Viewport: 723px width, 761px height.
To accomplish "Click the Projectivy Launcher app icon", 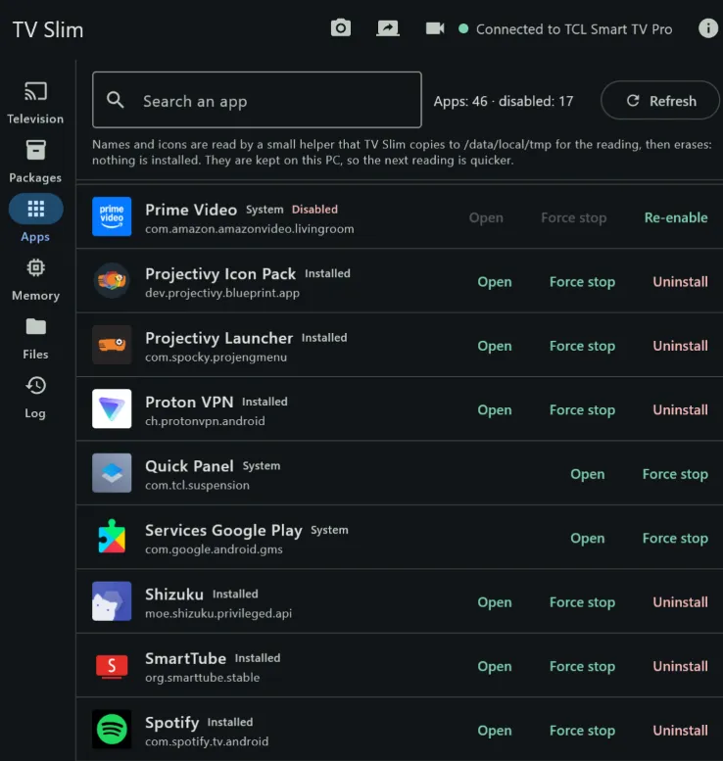I will (112, 345).
